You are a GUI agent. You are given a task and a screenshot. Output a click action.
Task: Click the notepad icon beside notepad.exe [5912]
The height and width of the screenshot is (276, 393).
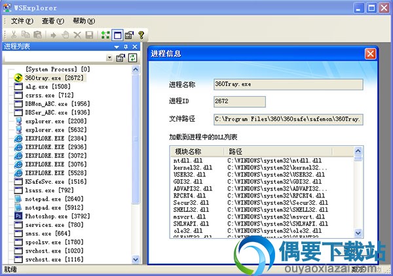pyautogui.click(x=18, y=207)
